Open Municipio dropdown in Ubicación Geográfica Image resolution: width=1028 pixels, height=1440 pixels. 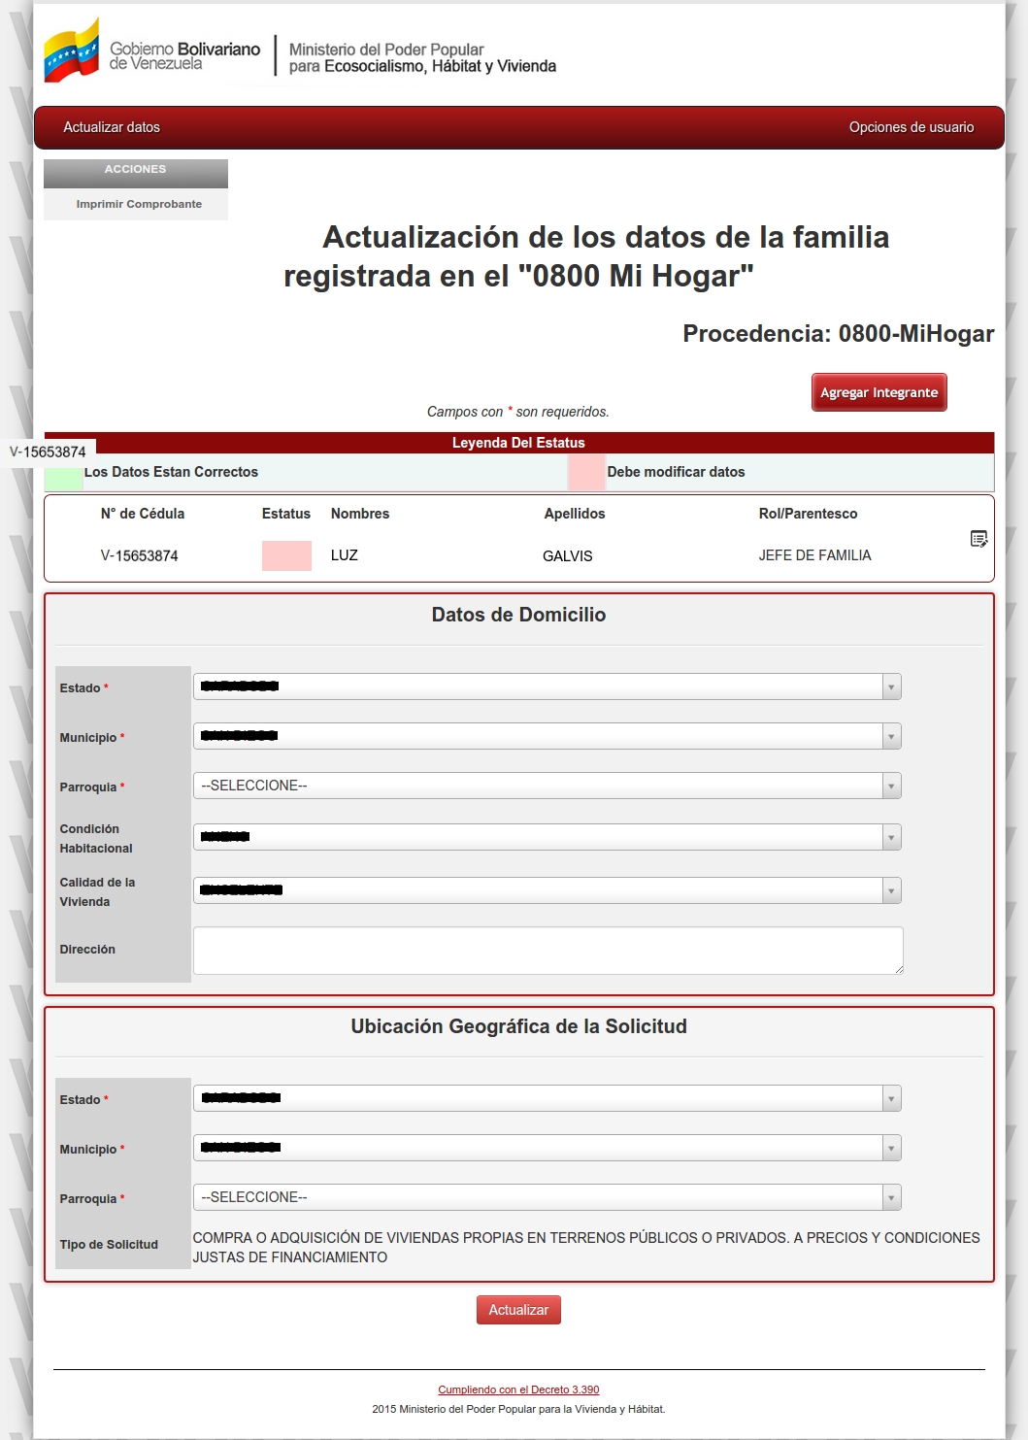pyautogui.click(x=547, y=1148)
